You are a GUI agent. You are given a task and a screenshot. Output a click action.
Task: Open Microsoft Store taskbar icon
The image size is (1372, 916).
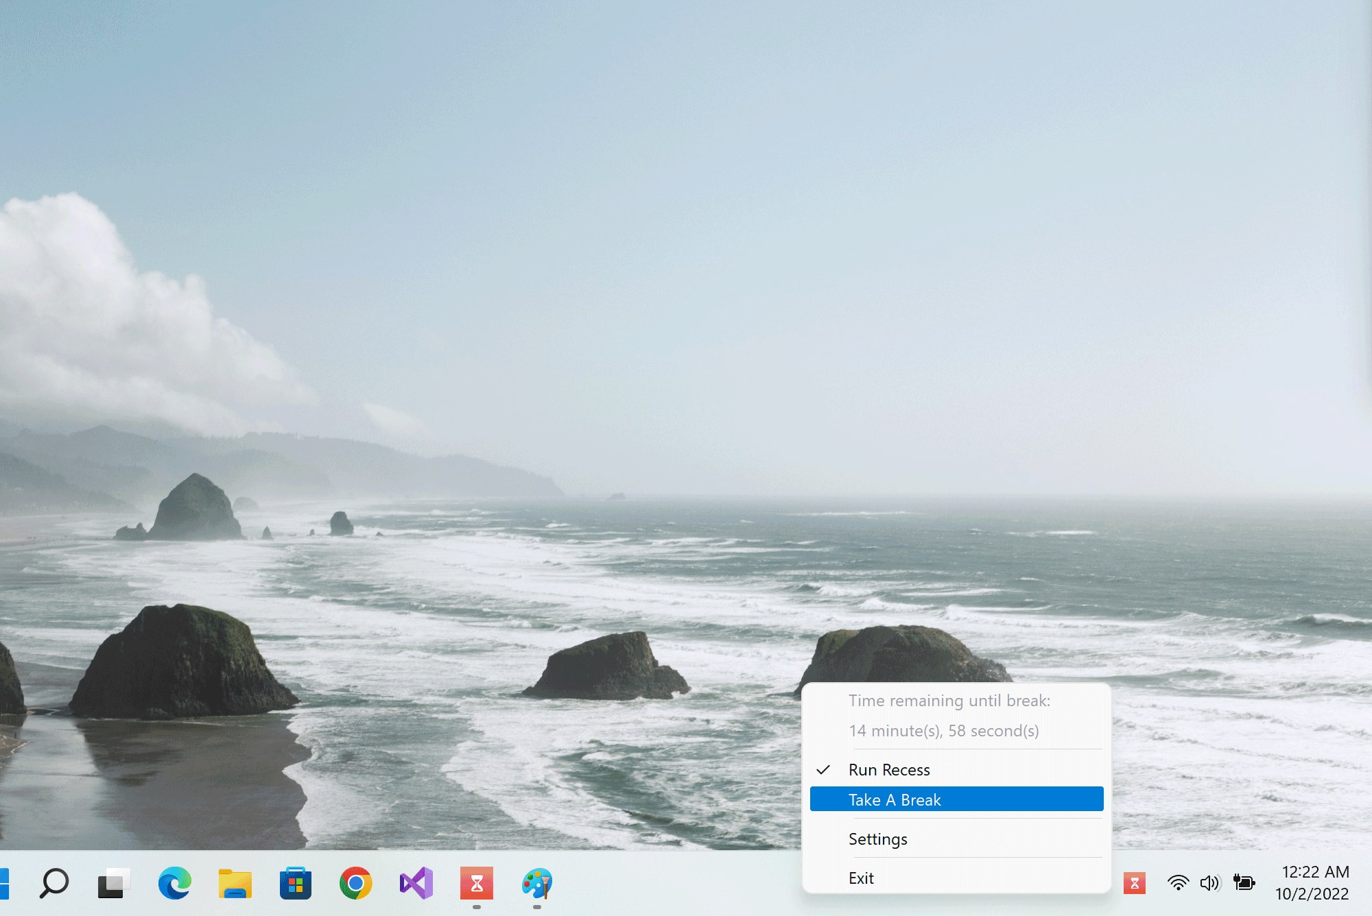[295, 883]
